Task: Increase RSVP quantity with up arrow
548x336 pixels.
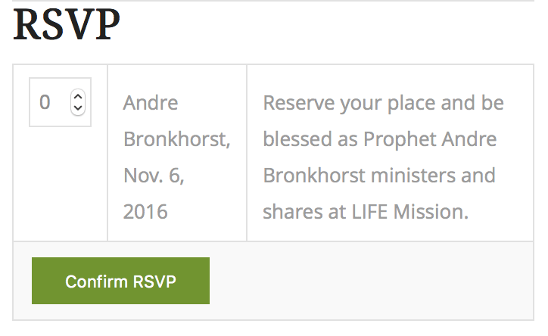Action: (x=77, y=96)
